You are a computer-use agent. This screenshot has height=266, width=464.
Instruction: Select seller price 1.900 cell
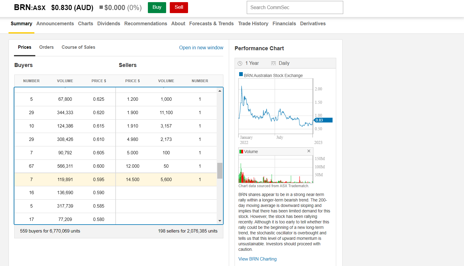point(133,113)
